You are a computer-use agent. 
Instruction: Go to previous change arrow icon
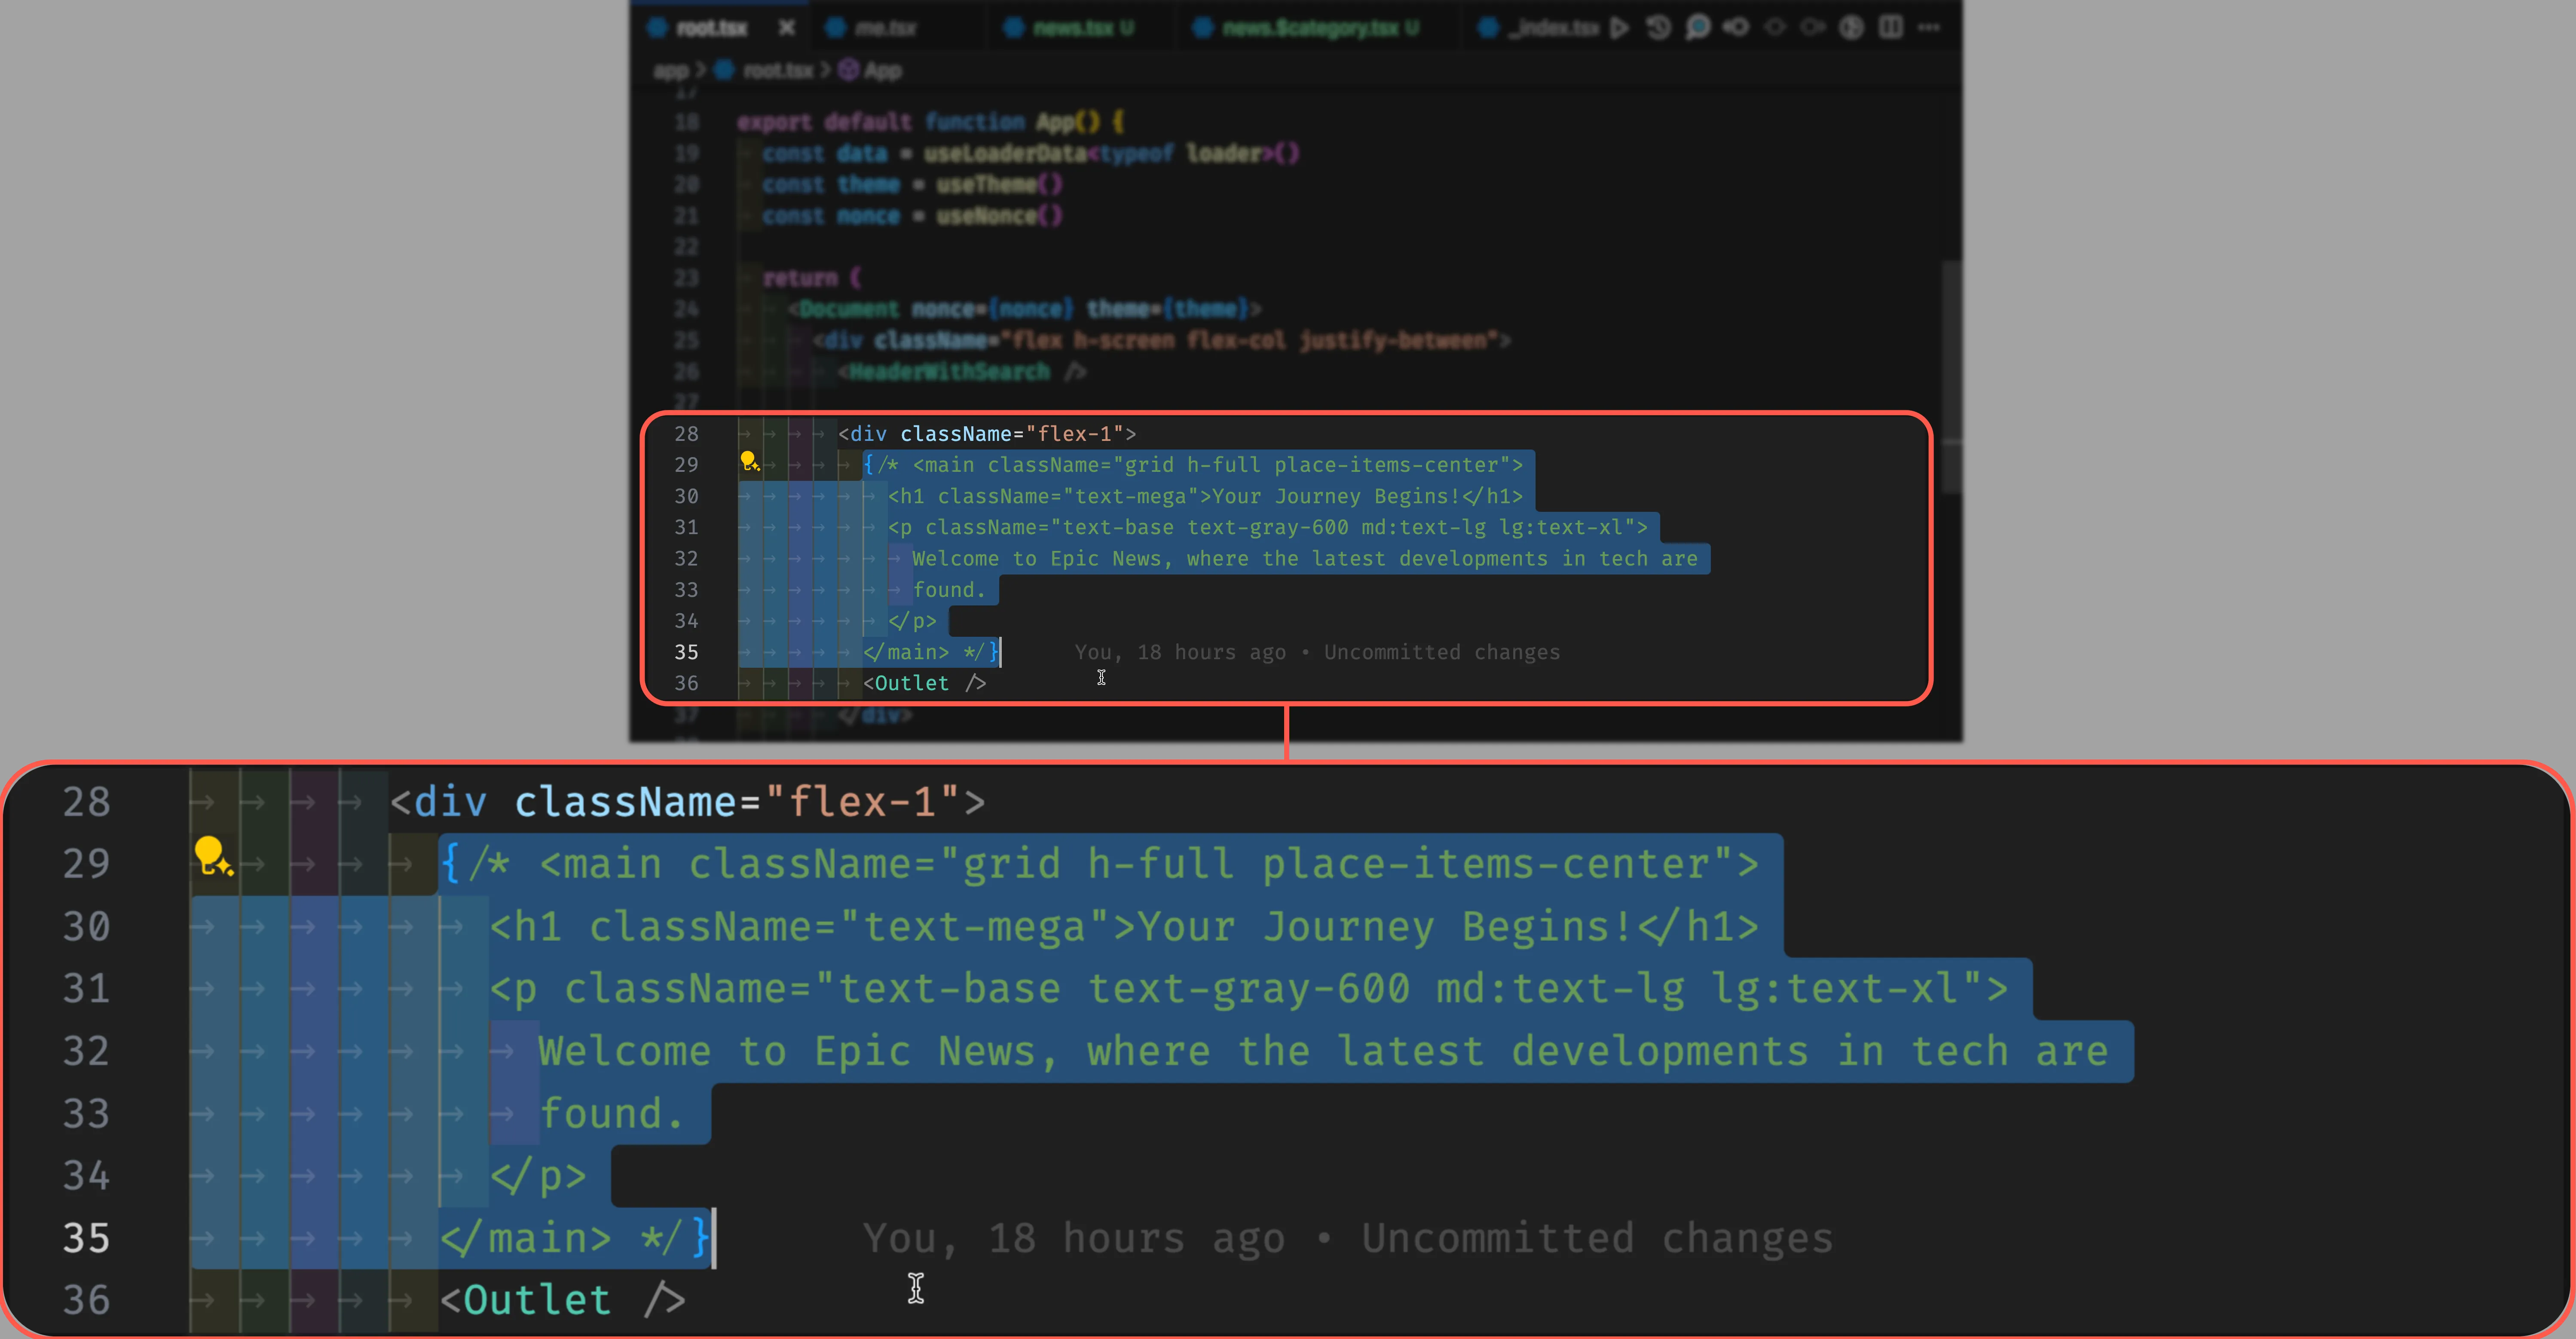[1736, 27]
